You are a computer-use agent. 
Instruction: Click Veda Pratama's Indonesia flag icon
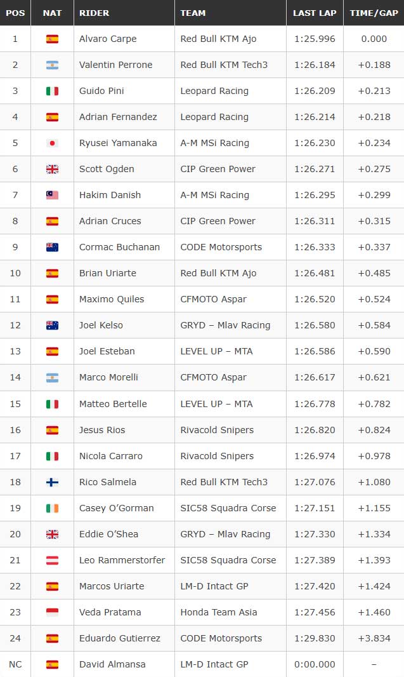coord(52,612)
